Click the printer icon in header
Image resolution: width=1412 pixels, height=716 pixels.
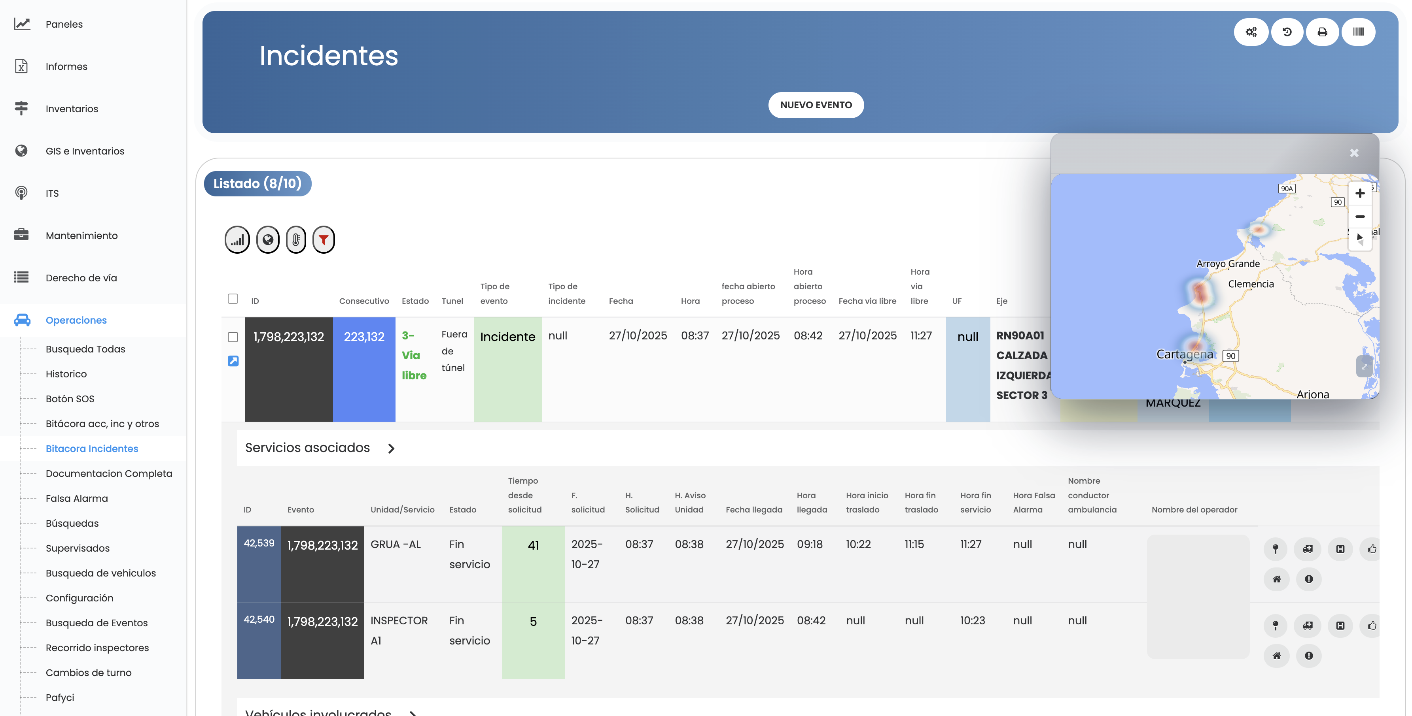(1322, 32)
